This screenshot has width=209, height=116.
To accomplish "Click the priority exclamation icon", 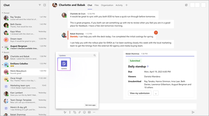I will pos(70,112).
